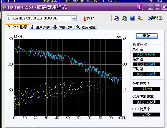
Task: Open the 訊息詳情 info tab
Action: tap(40, 27)
